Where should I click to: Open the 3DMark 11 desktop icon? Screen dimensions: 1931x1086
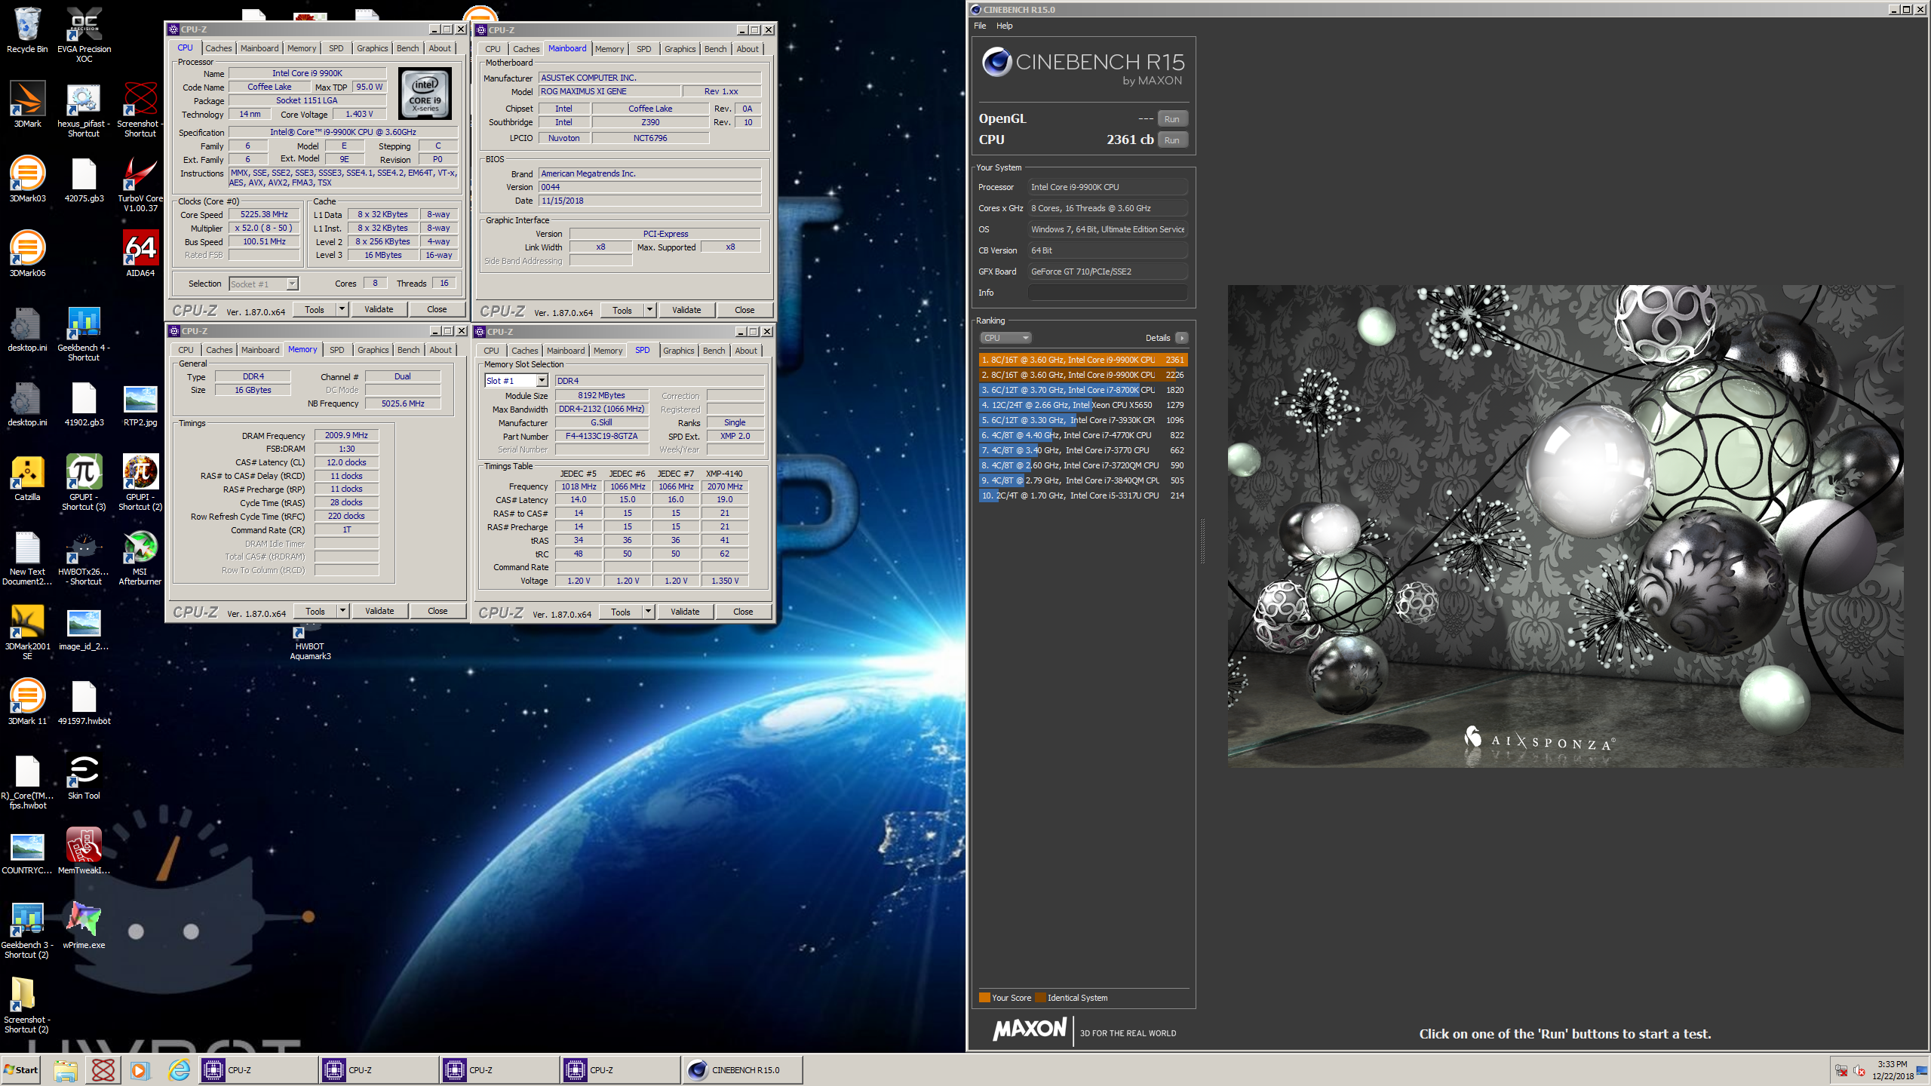[27, 702]
